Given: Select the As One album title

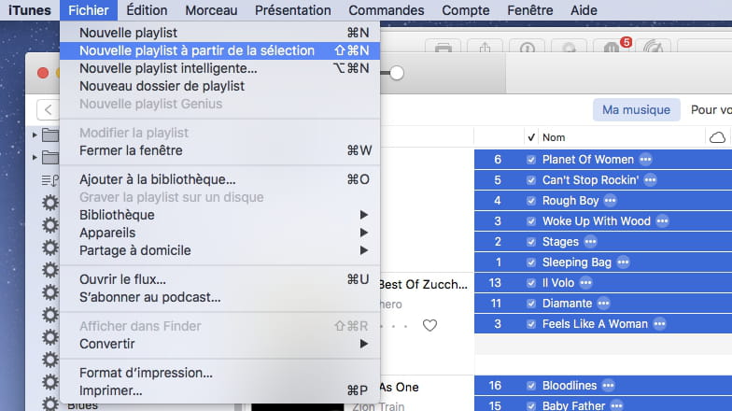Looking at the screenshot, I should (x=400, y=387).
